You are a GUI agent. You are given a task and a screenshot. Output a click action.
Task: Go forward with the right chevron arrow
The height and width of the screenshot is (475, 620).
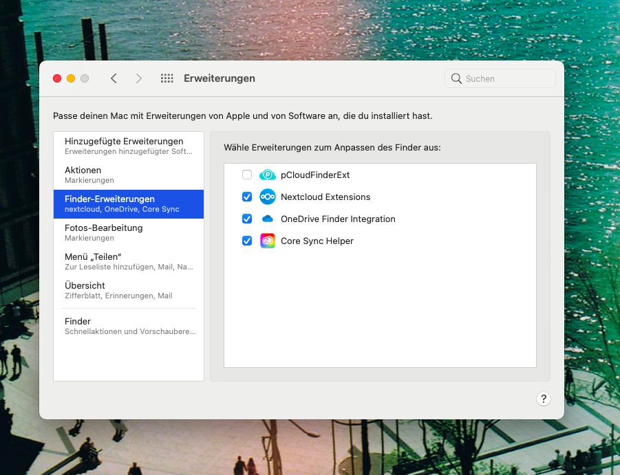point(139,78)
